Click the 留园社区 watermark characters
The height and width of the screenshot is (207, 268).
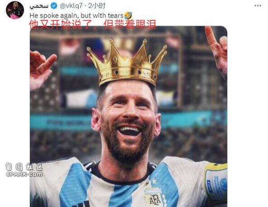[x=24, y=167]
